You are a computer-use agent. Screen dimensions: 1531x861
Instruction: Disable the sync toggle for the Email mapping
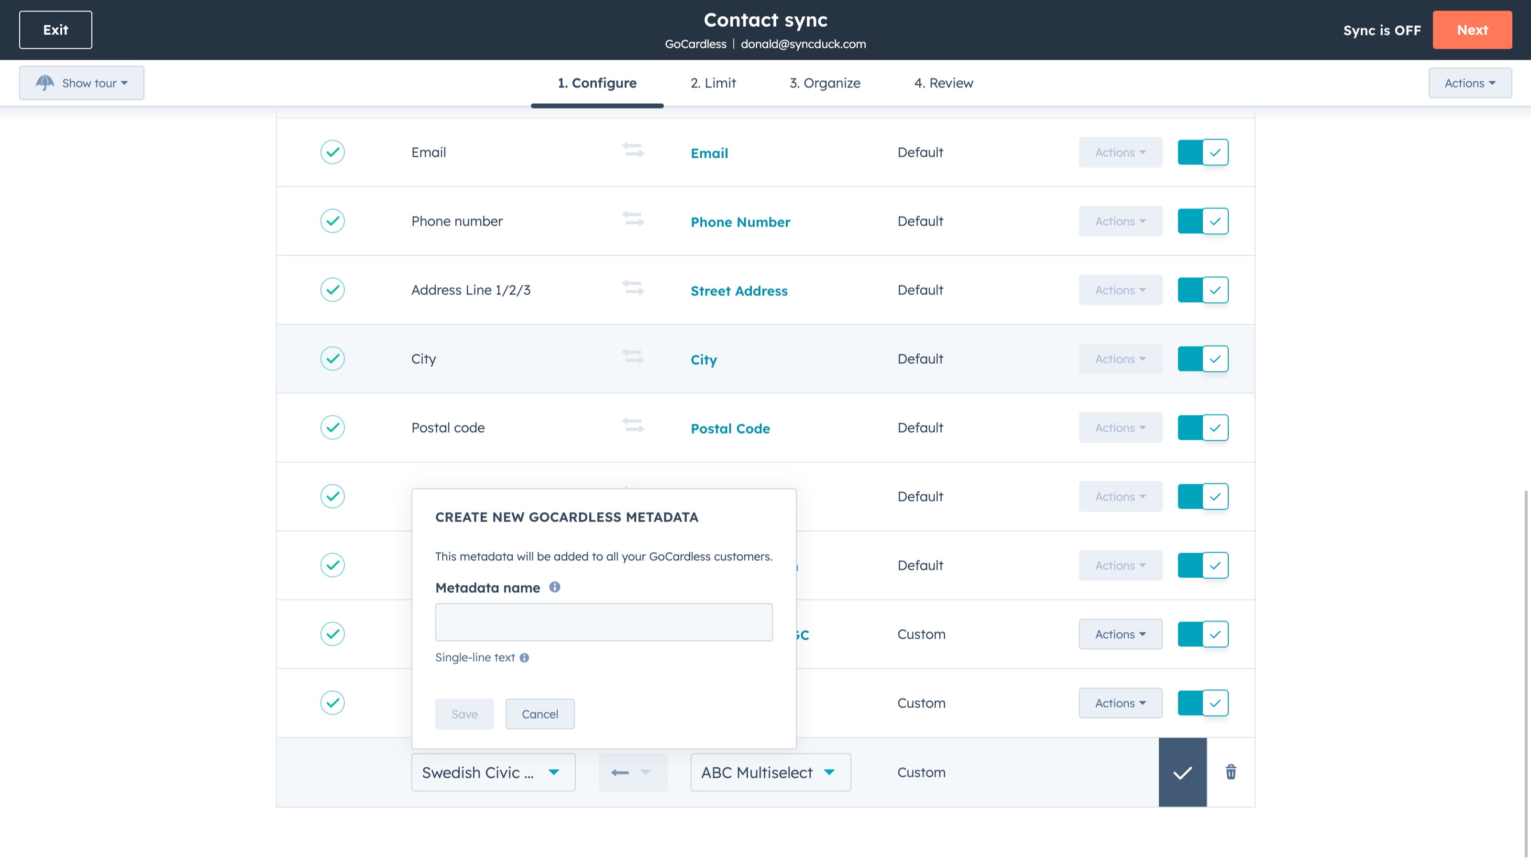(1203, 152)
